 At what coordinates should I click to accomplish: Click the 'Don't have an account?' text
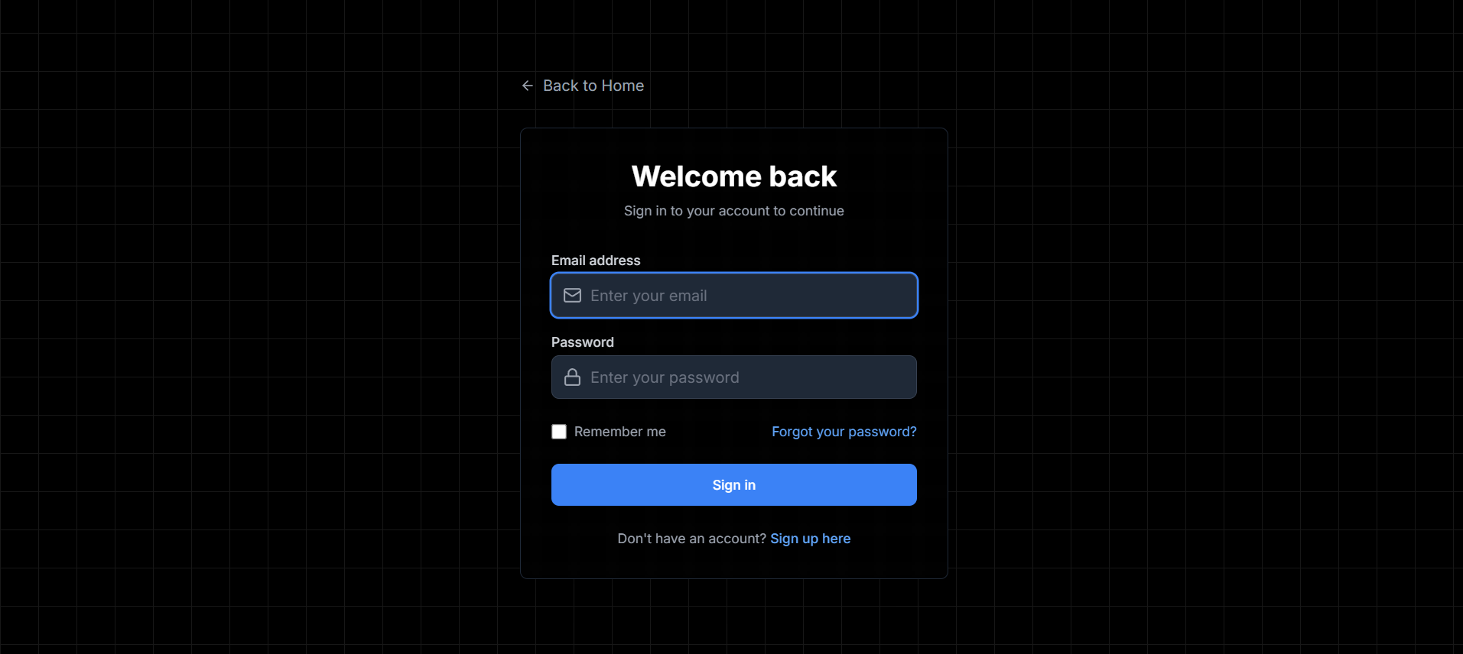tap(691, 539)
